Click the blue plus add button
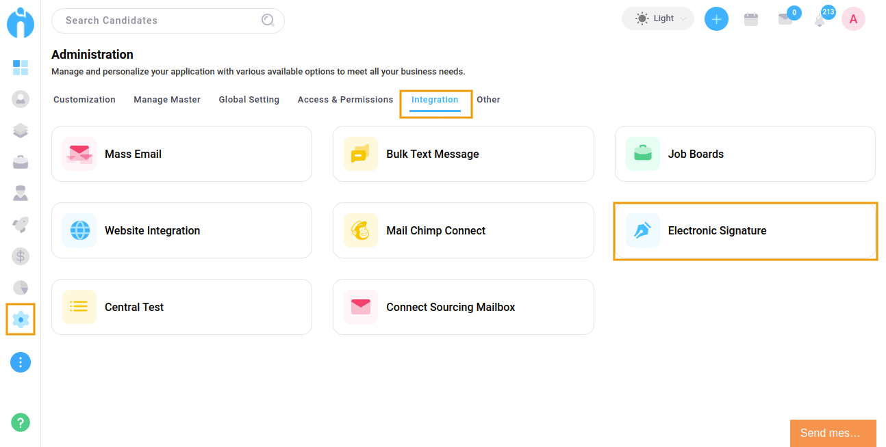The height and width of the screenshot is (447, 886). (716, 19)
